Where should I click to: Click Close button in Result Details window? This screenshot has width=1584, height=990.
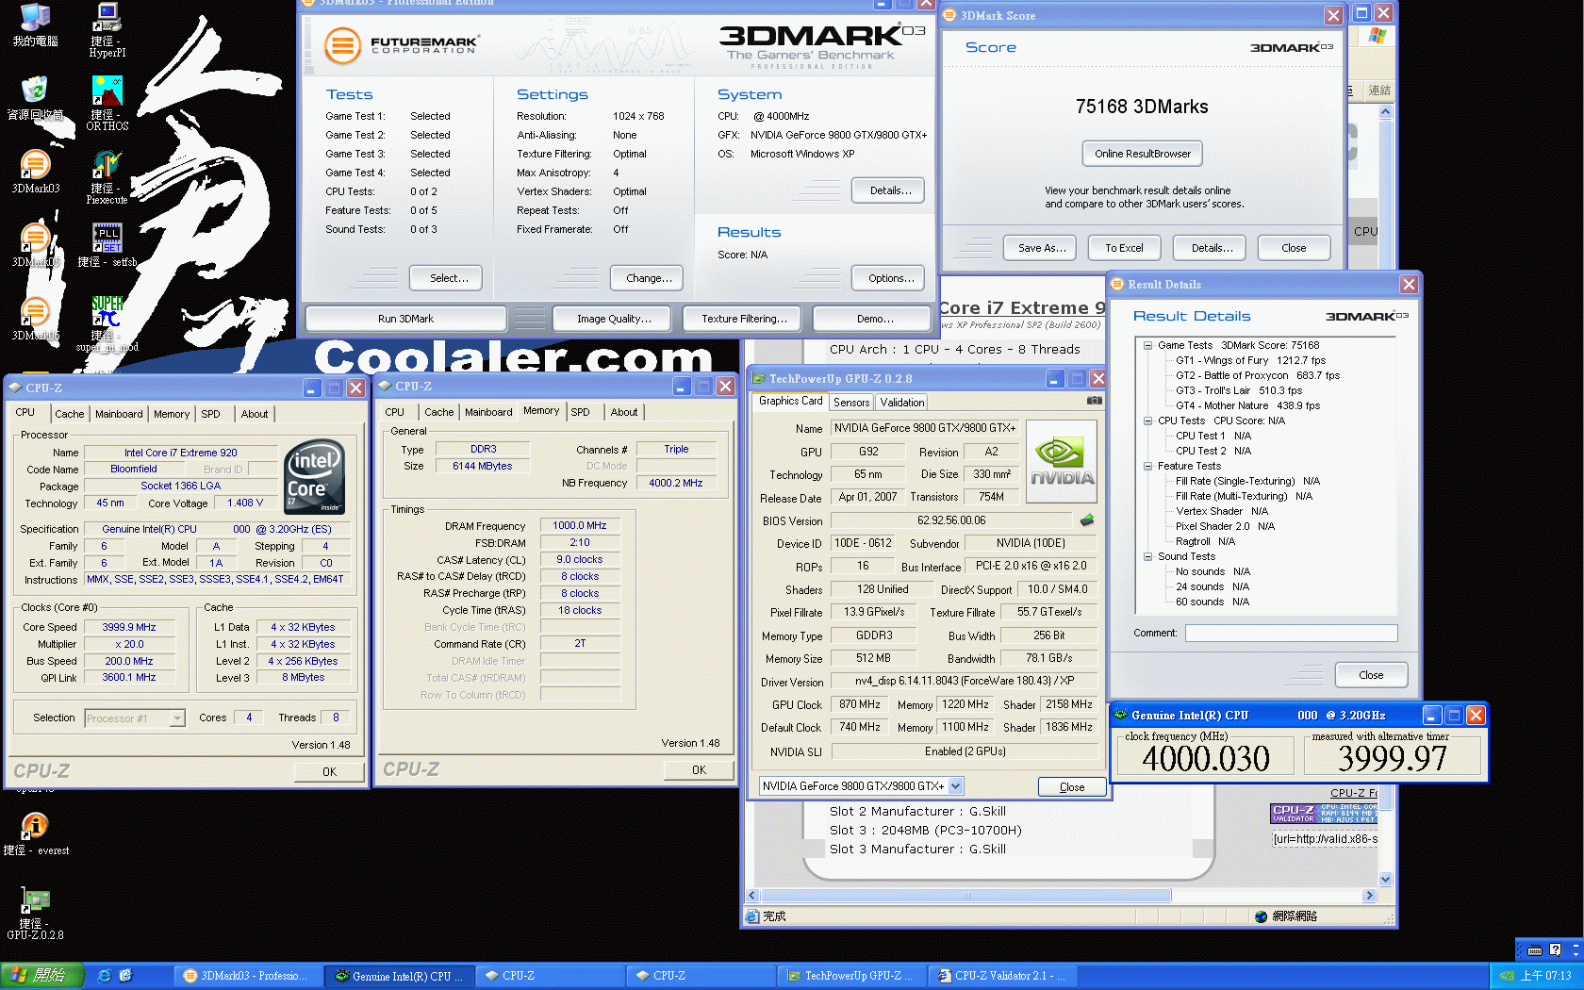[1371, 675]
